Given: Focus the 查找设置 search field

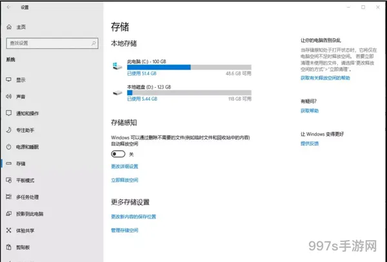Looking at the screenshot, I should 52,43.
